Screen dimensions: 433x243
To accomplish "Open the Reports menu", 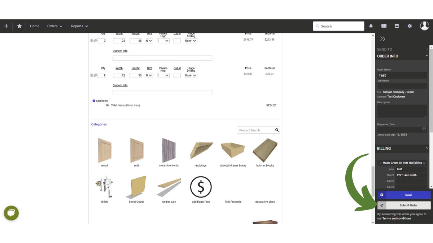I will point(79,26).
